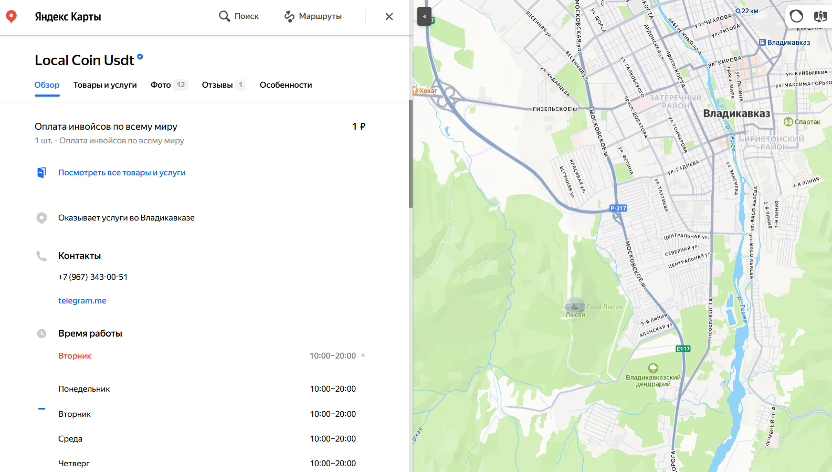Click the red Yandex Maps pin logo

click(x=11, y=17)
